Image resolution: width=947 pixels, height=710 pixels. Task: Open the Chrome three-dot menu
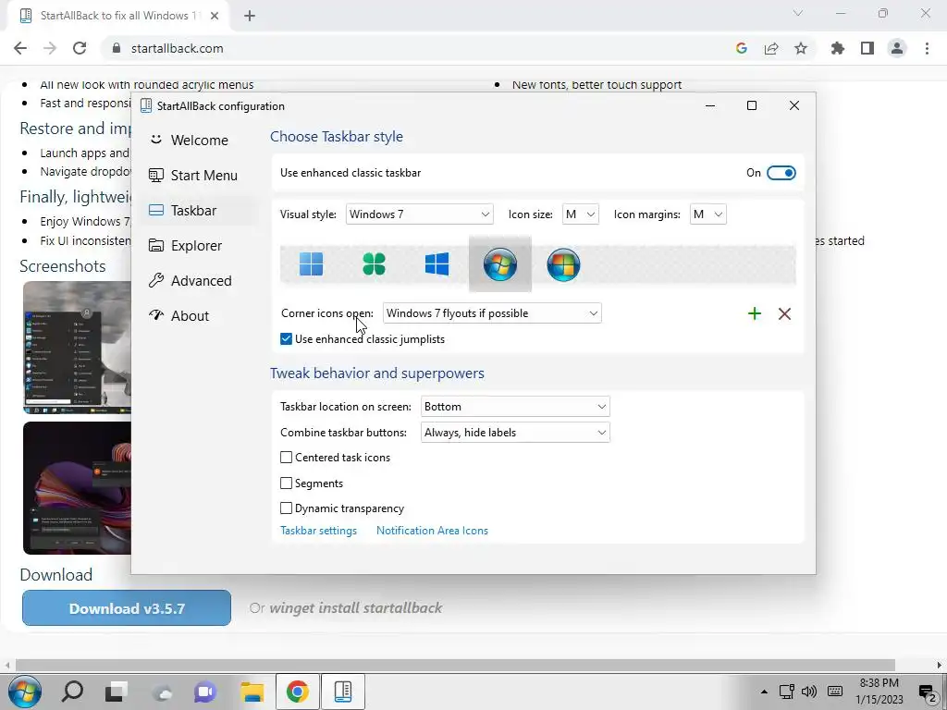(927, 48)
